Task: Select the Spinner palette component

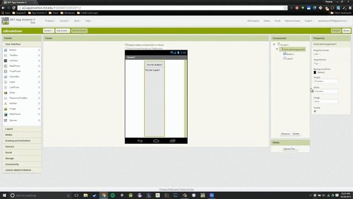Action: click(x=13, y=121)
